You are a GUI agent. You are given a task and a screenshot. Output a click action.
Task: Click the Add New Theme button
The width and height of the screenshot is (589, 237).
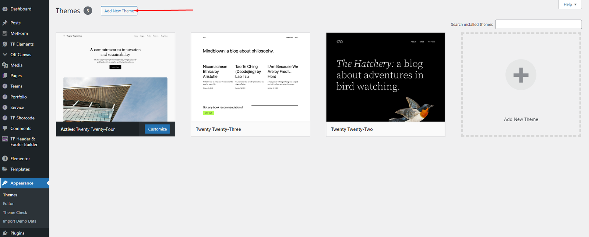point(119,11)
